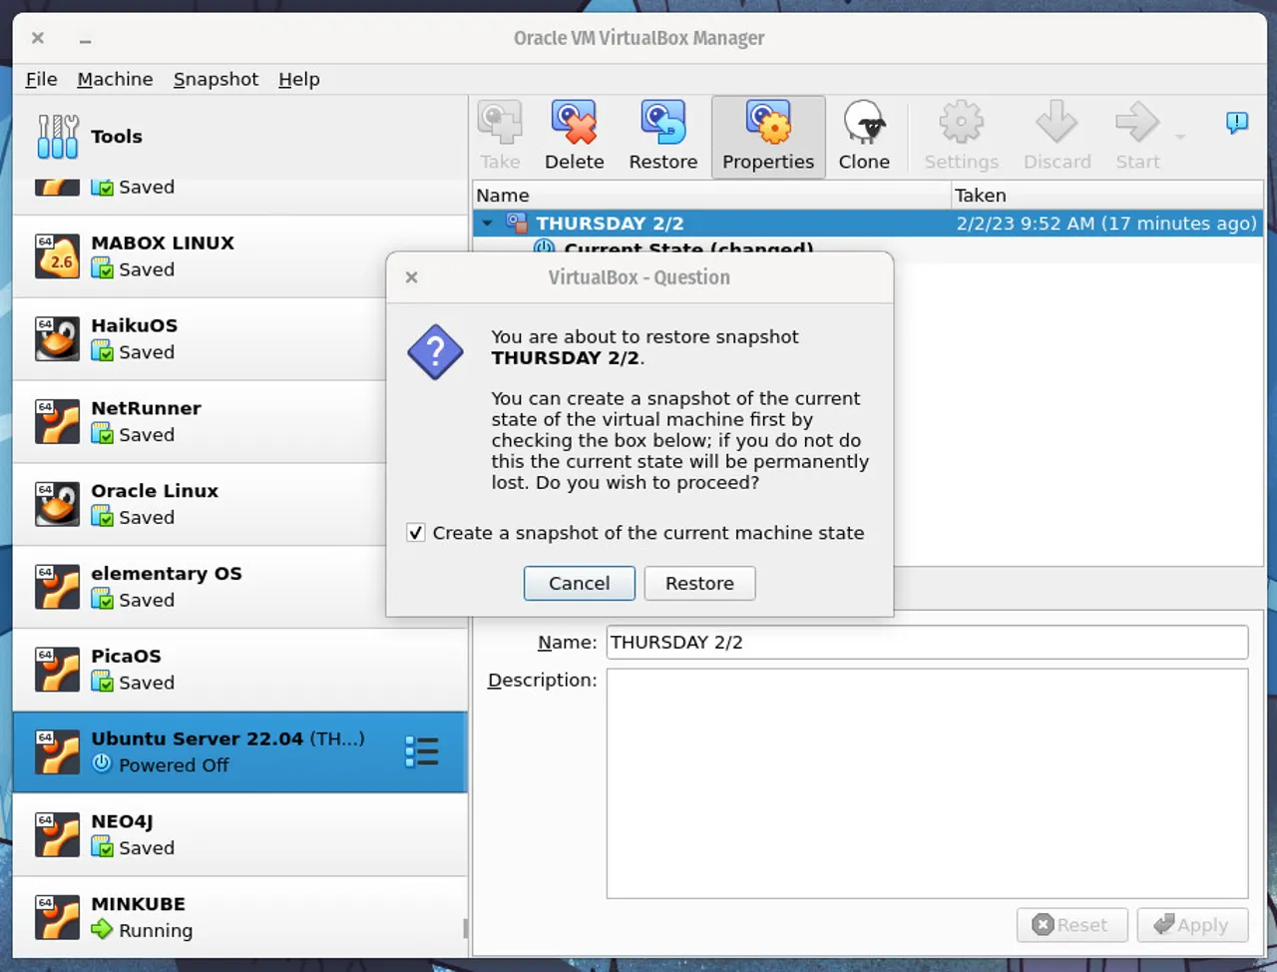
Task: Open the Machine menu
Action: 115,79
